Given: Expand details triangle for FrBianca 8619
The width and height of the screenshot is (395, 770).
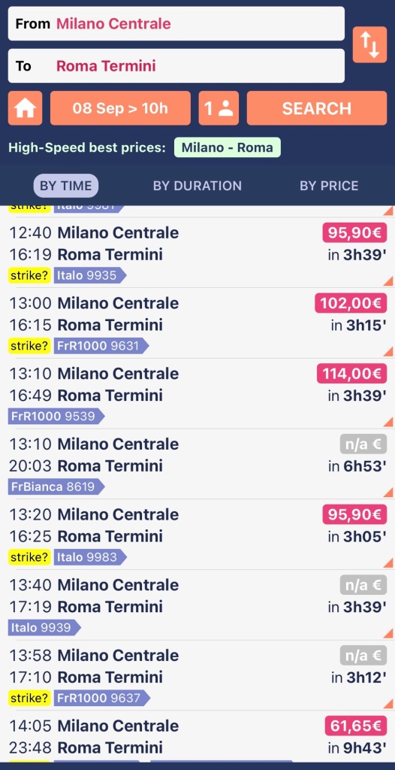Looking at the screenshot, I should [x=388, y=492].
